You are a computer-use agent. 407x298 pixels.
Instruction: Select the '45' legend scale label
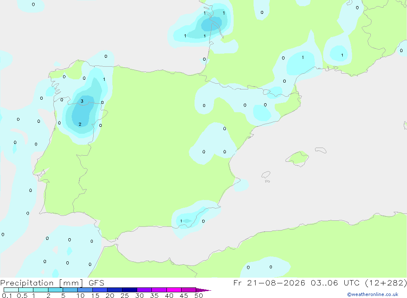point(184,296)
